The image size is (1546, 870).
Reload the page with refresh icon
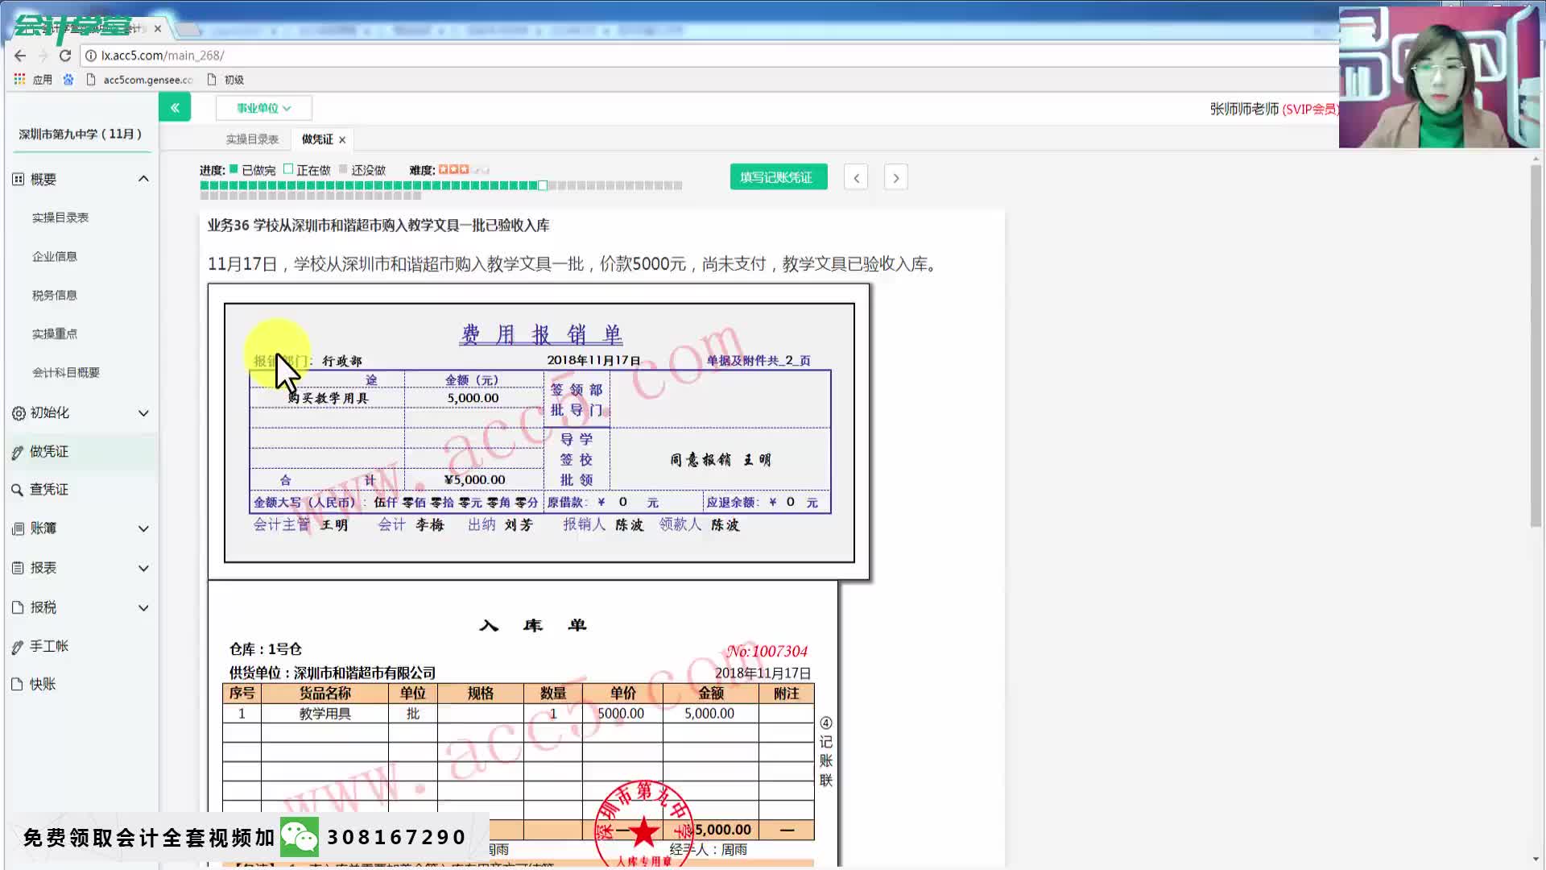click(65, 56)
